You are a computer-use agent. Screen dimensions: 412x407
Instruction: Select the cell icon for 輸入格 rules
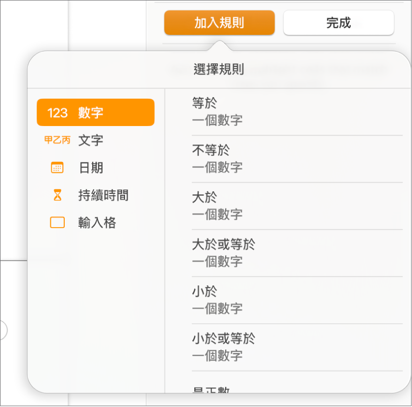pyautogui.click(x=57, y=222)
